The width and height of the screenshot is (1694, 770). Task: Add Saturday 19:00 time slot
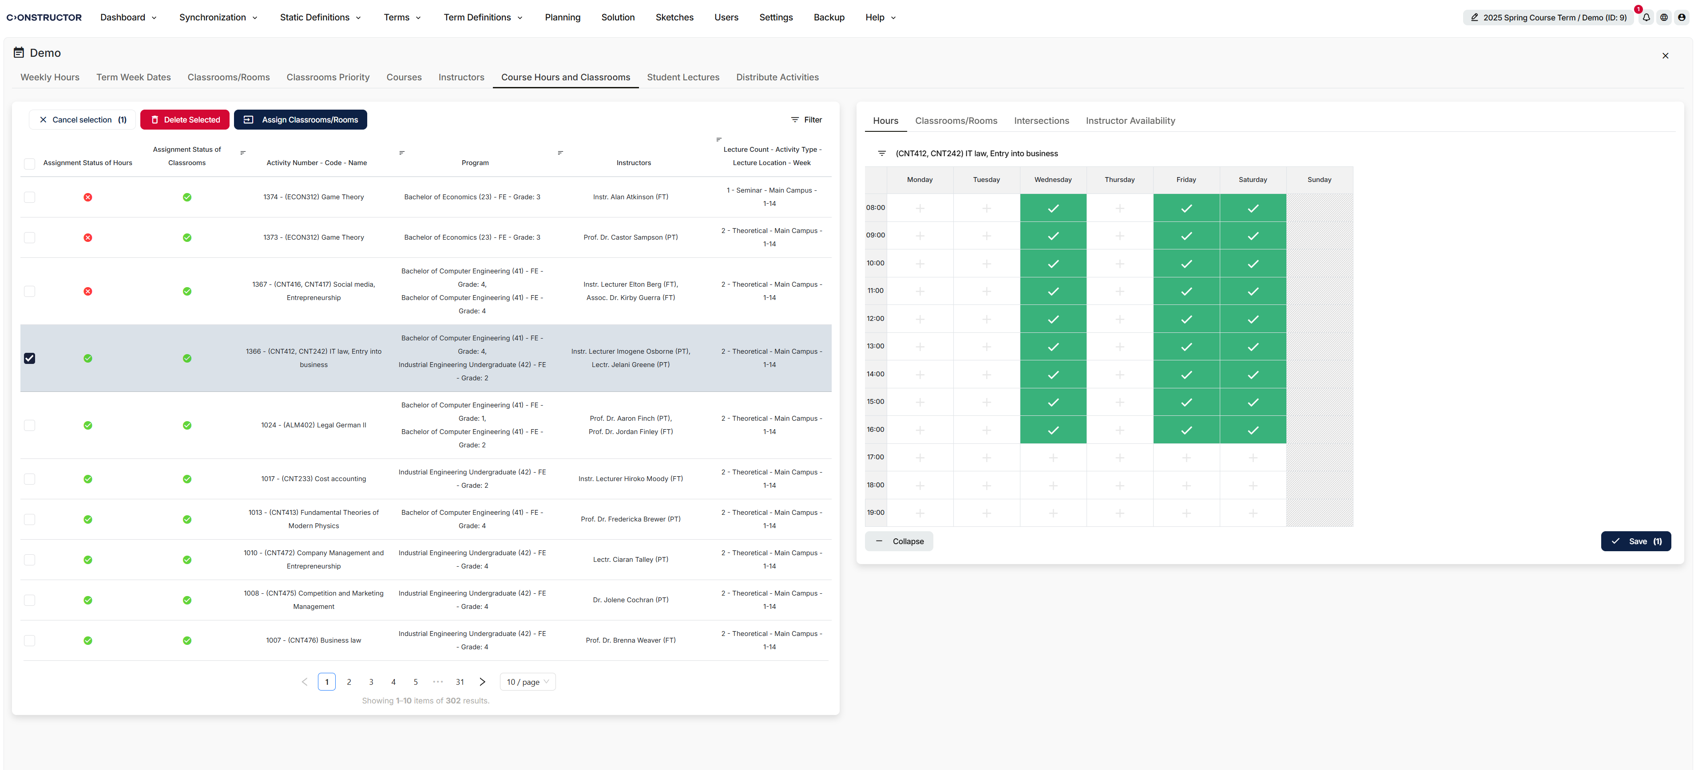click(x=1253, y=513)
